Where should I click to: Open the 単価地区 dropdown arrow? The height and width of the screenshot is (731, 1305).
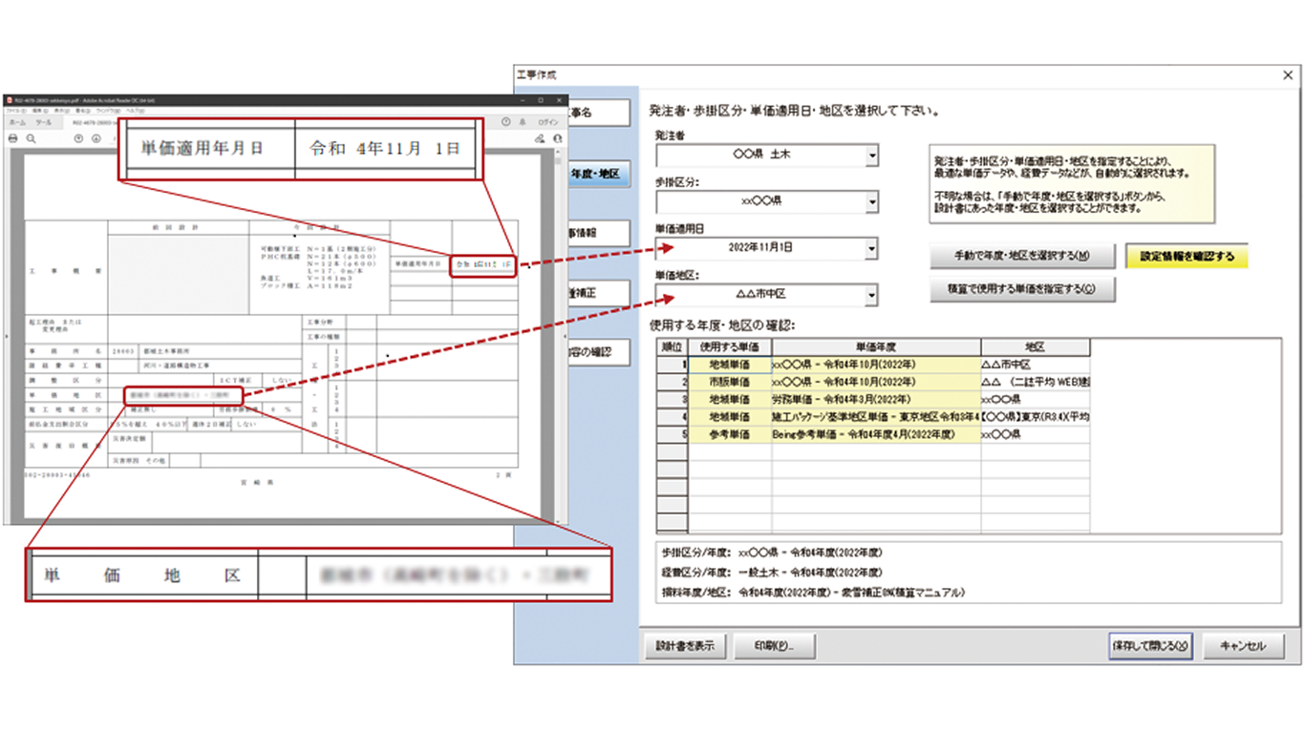[872, 295]
